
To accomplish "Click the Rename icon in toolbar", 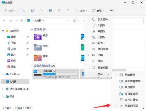I will tap(50, 11).
